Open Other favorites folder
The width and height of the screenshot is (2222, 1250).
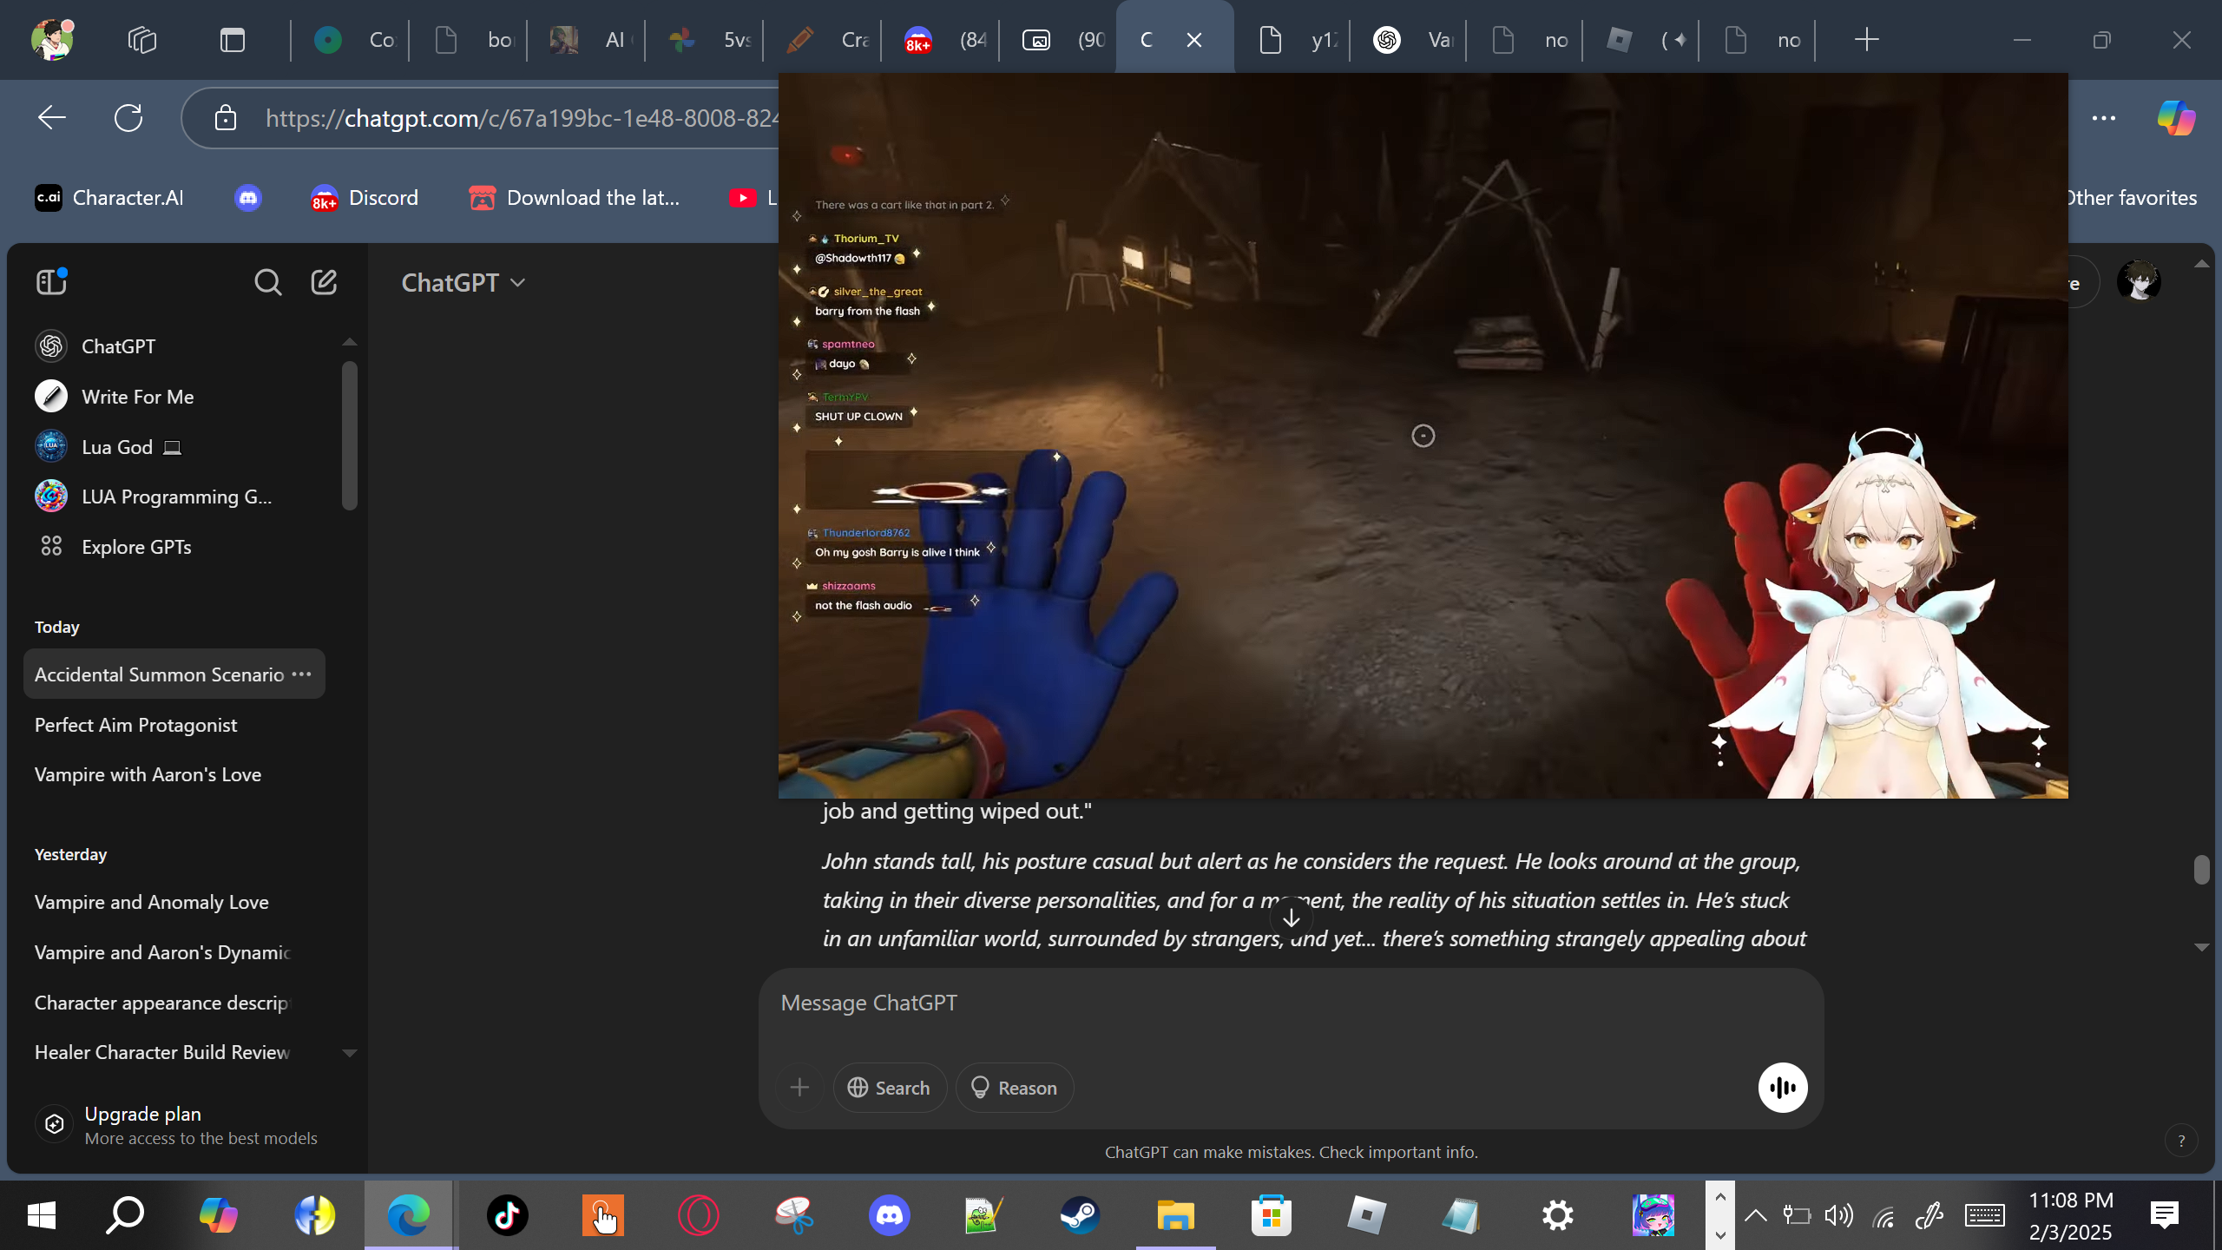coord(2132,198)
